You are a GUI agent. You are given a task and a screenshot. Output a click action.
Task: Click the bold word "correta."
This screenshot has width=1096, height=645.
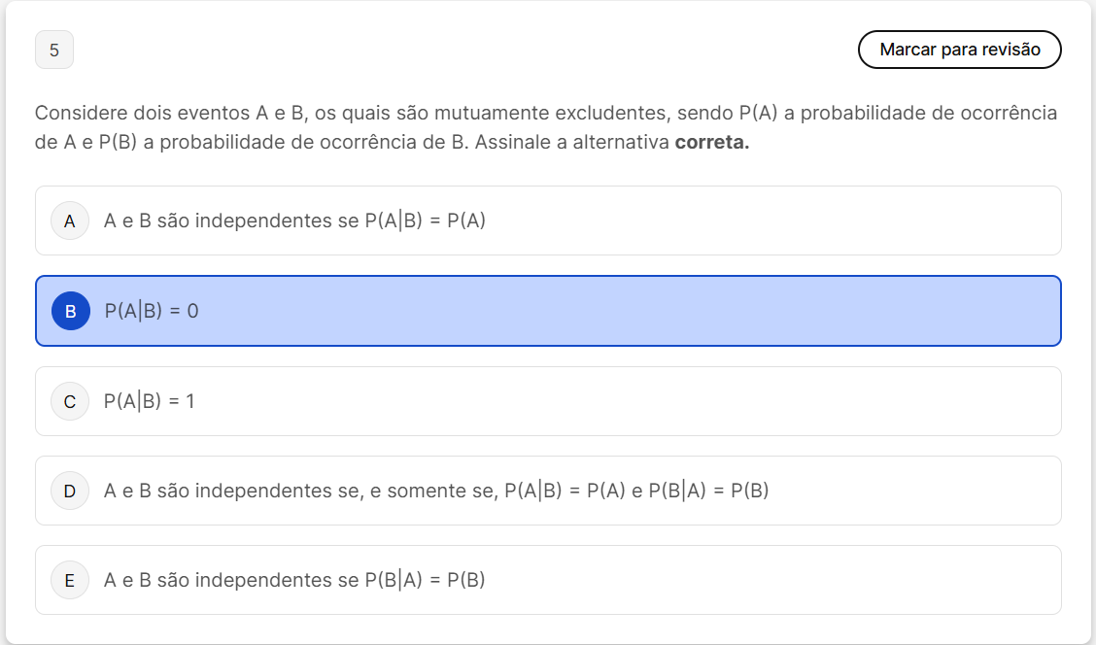[712, 142]
